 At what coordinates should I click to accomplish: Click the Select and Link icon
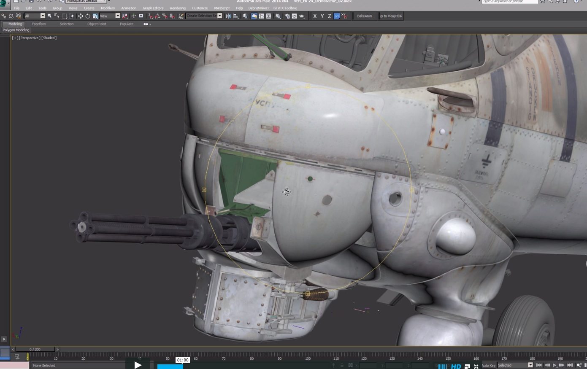[x=4, y=16]
